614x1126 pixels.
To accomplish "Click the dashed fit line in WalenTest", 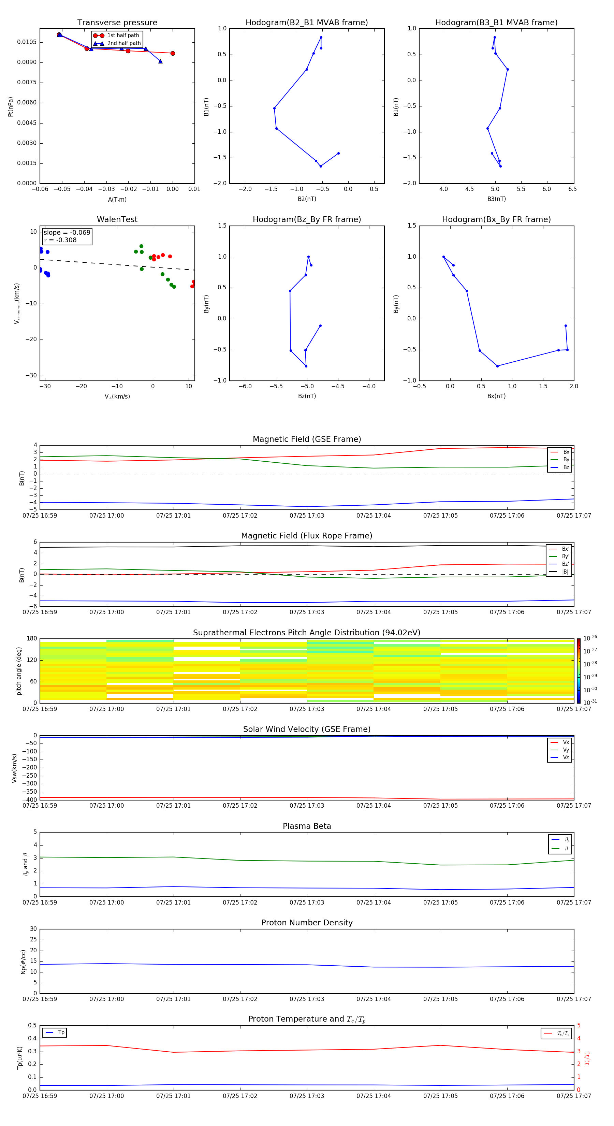I will point(117,264).
